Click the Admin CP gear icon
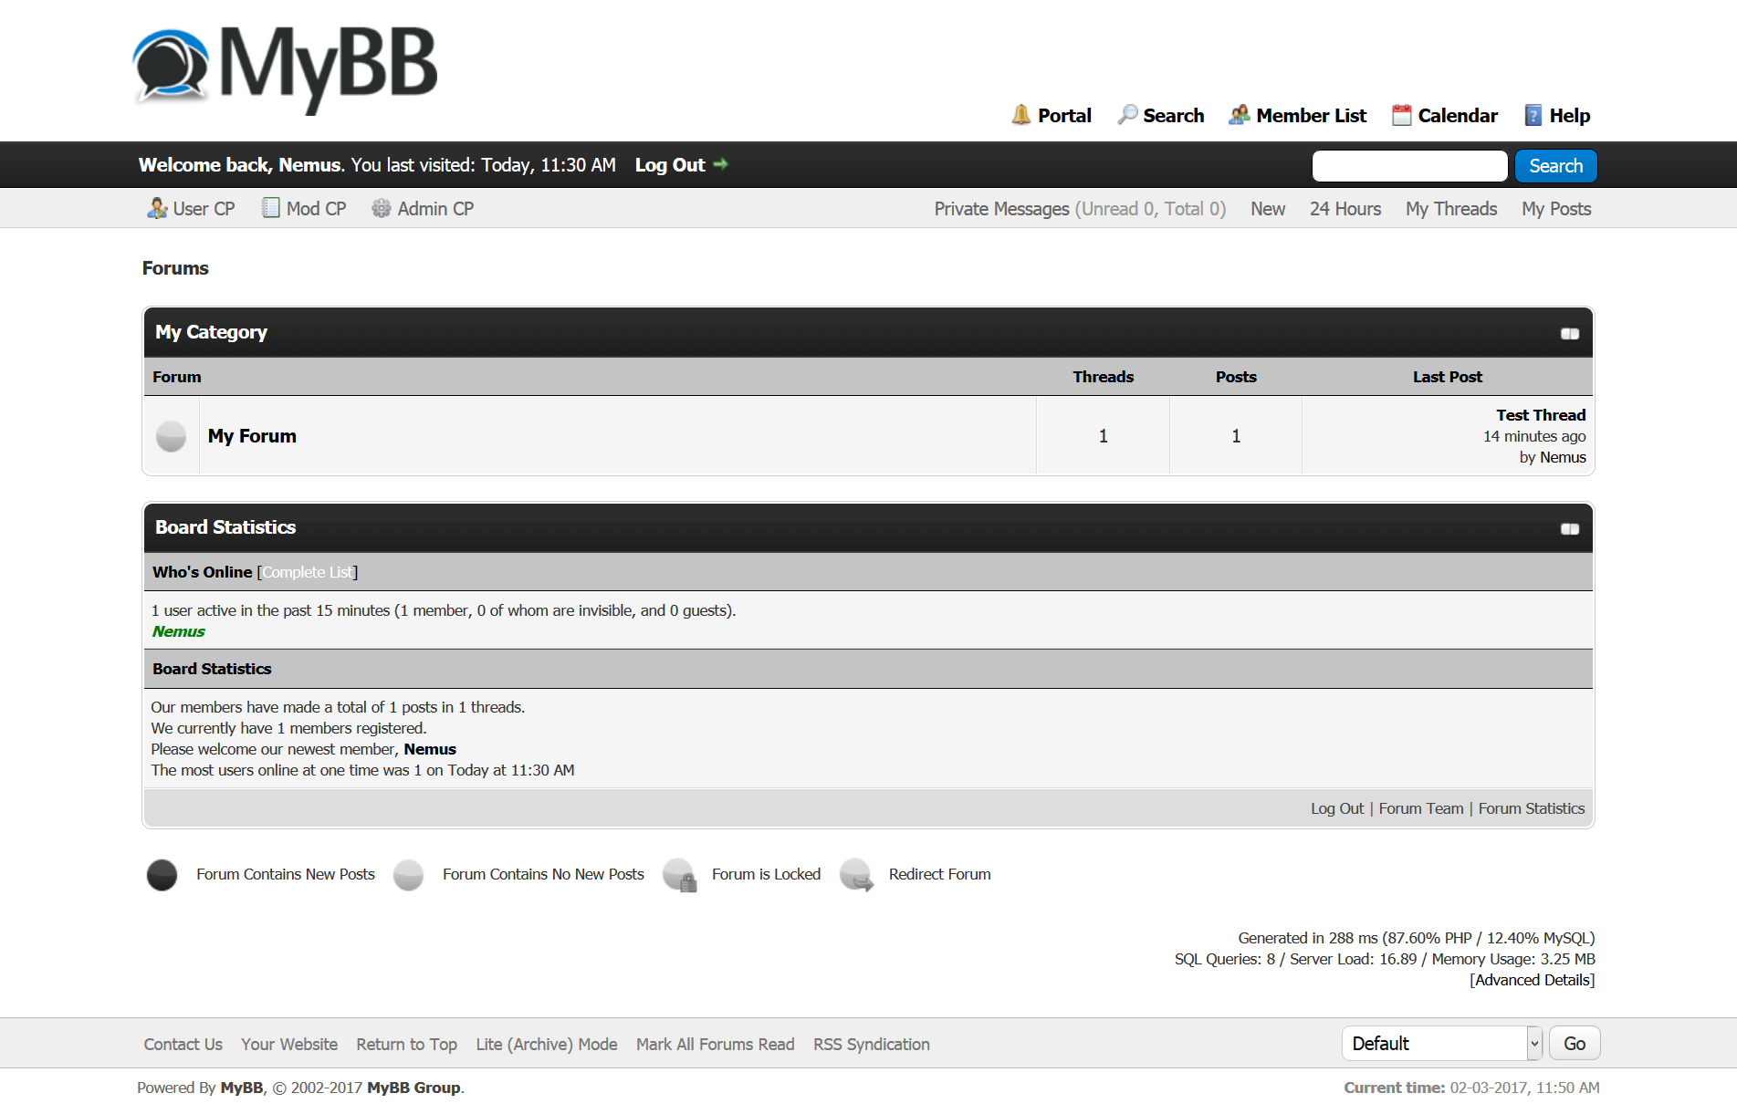 tap(382, 208)
